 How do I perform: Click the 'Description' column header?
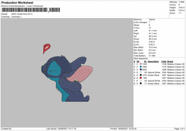[153, 61]
